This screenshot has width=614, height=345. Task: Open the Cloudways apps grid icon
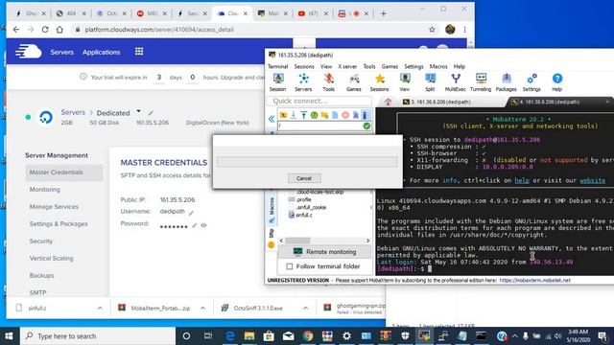139,52
